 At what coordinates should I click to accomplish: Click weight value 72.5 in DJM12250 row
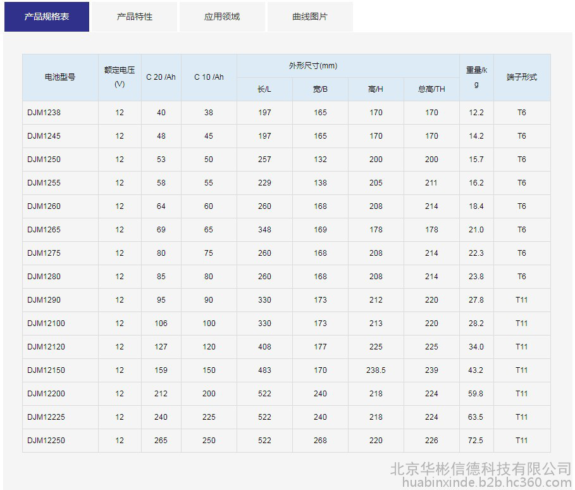click(476, 441)
